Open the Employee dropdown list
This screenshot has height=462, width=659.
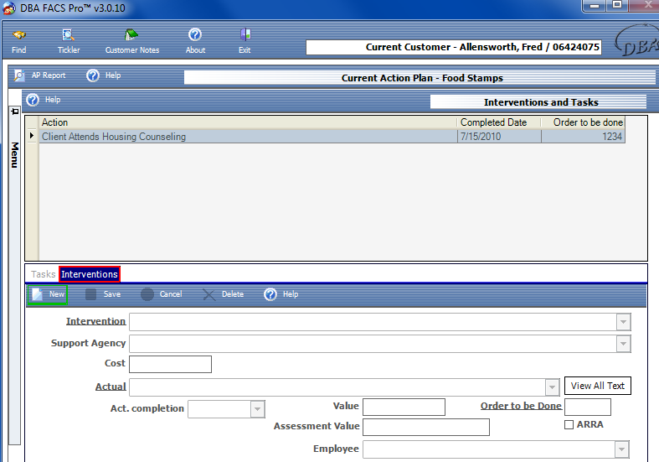point(620,450)
